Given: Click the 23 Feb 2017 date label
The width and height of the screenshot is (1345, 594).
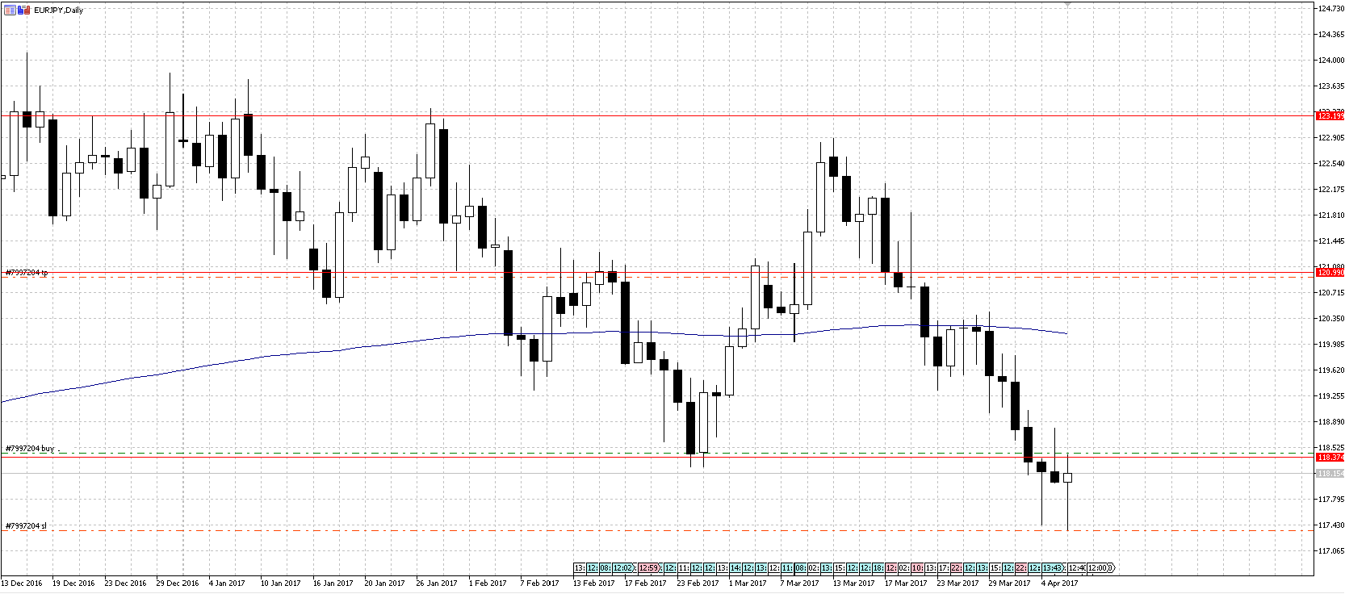Looking at the screenshot, I should pyautogui.click(x=698, y=583).
